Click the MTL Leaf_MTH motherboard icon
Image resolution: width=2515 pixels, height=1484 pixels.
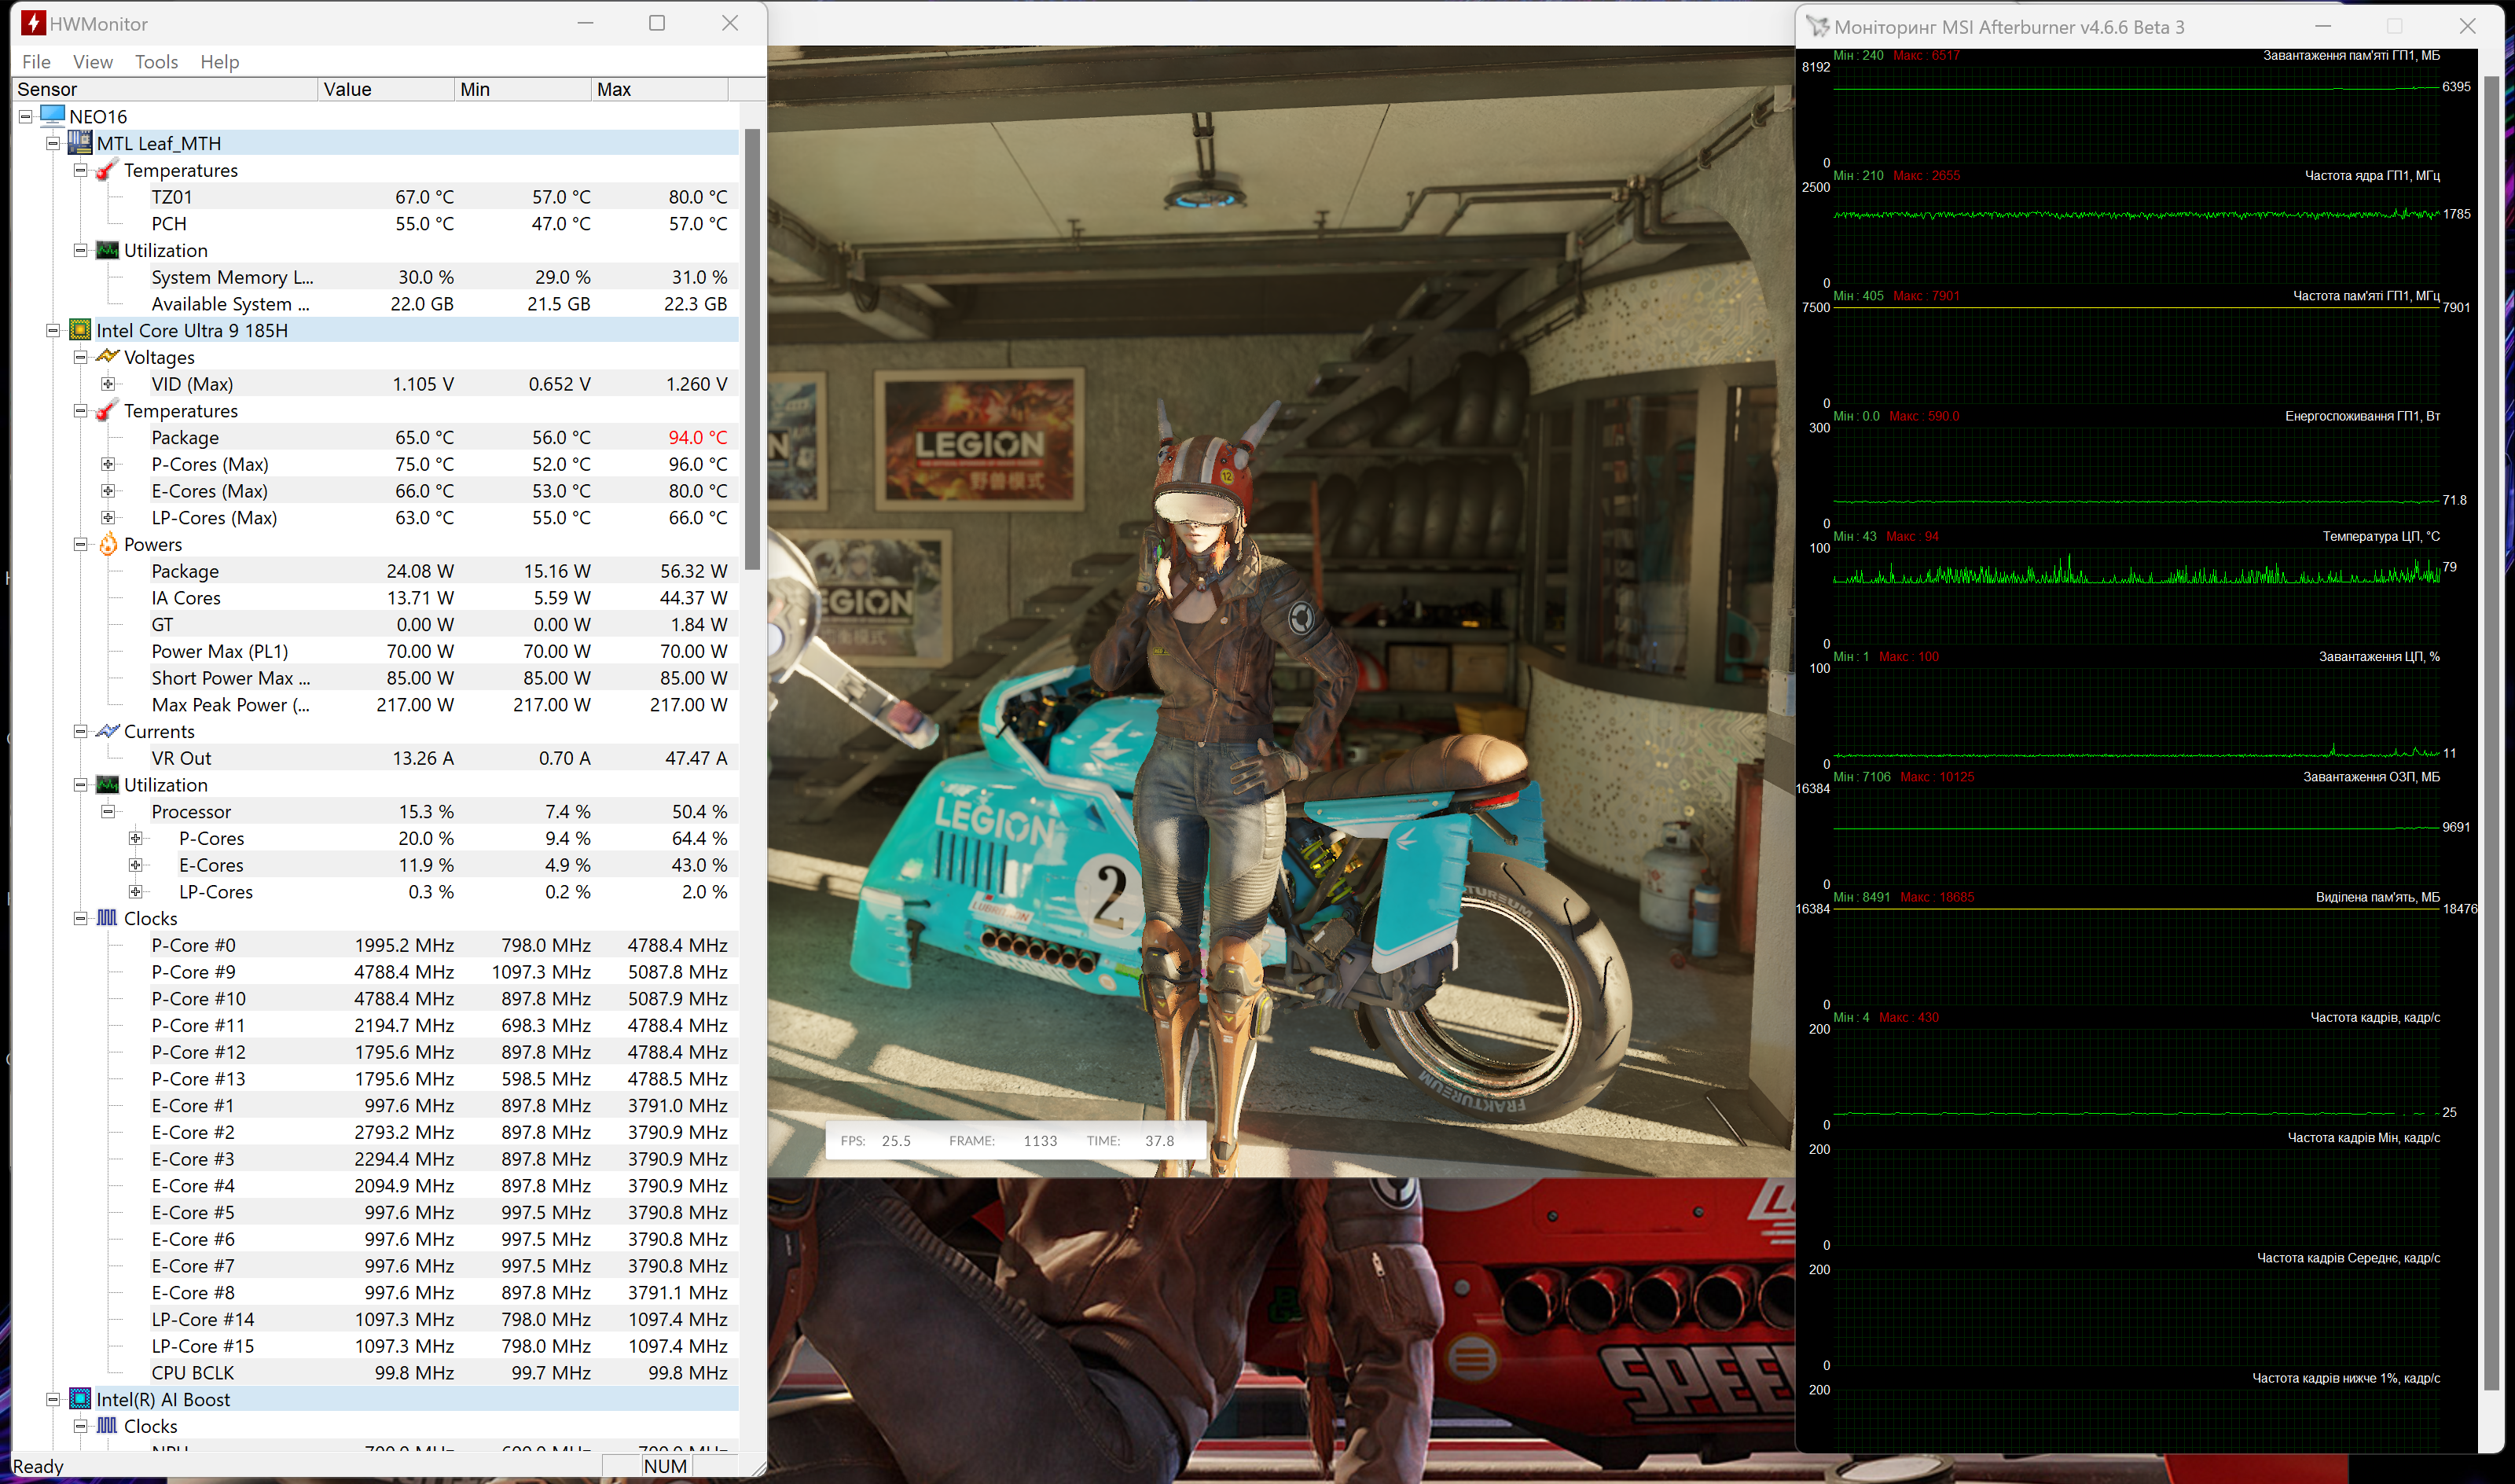[x=80, y=143]
